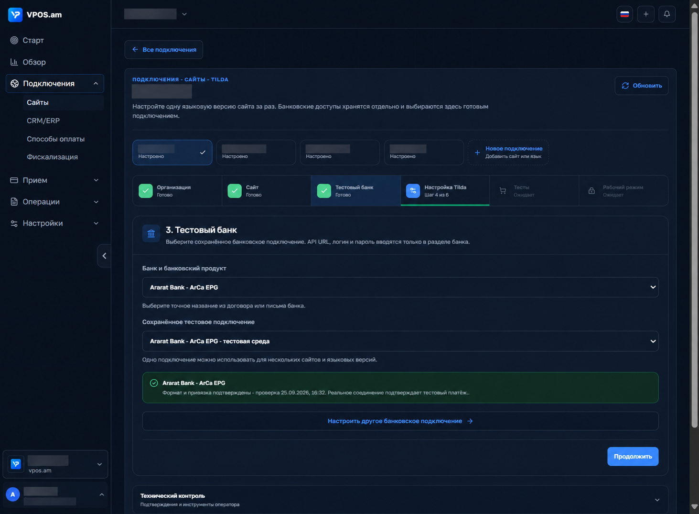Click the scrollbar down arrow
Image resolution: width=699 pixels, height=514 pixels.
click(x=694, y=506)
